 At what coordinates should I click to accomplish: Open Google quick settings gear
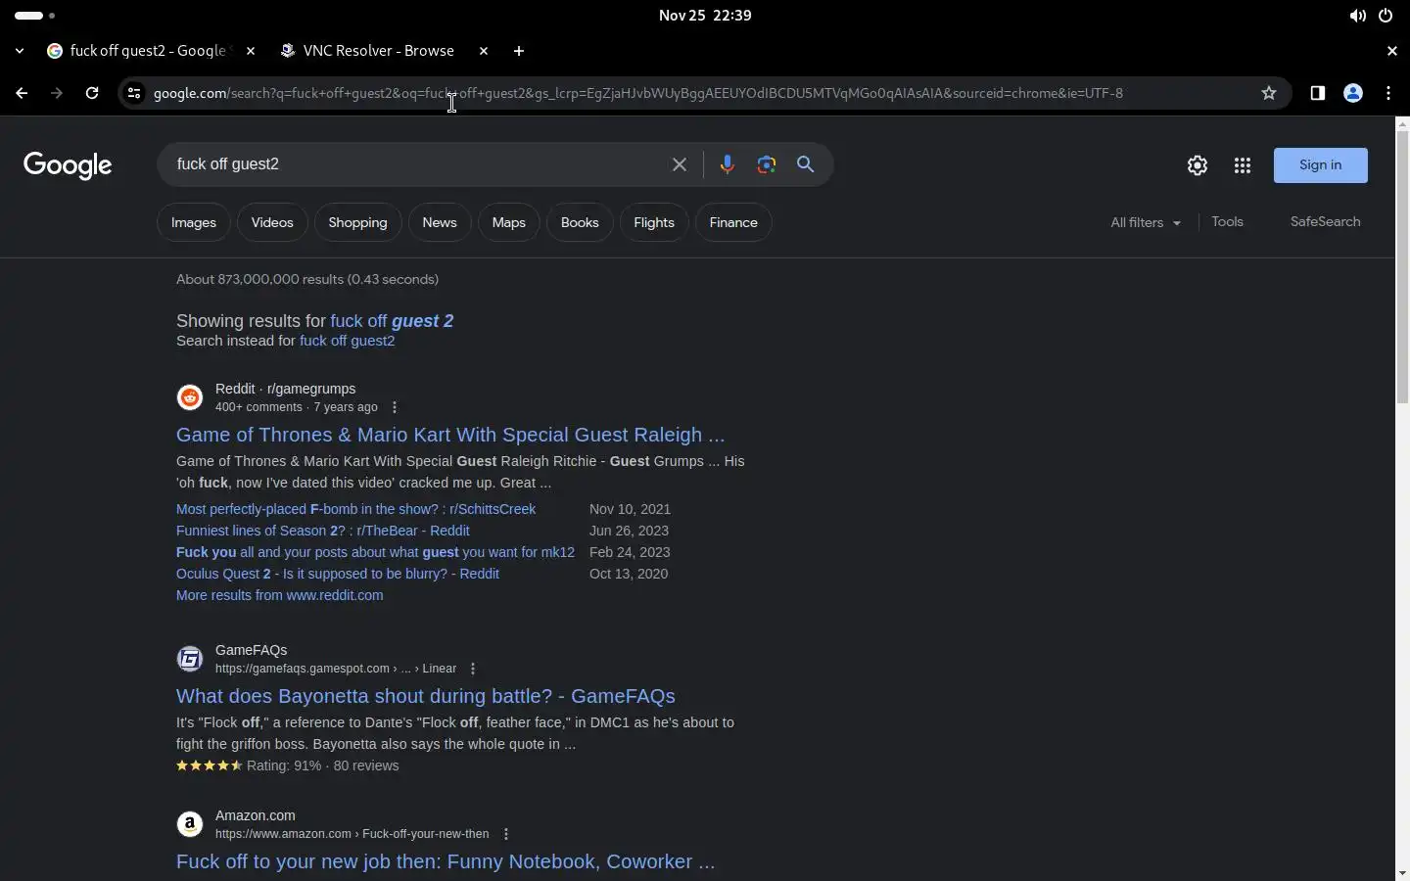tap(1198, 165)
